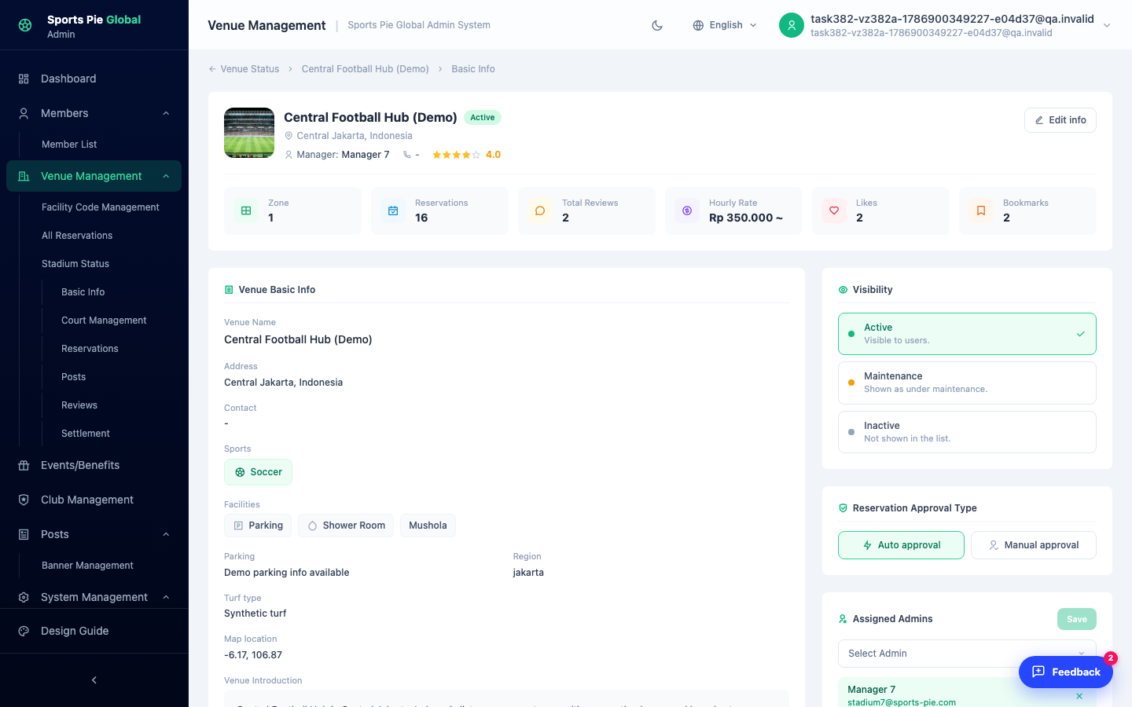
Task: Set visibility to Maintenance
Action: coord(967,383)
